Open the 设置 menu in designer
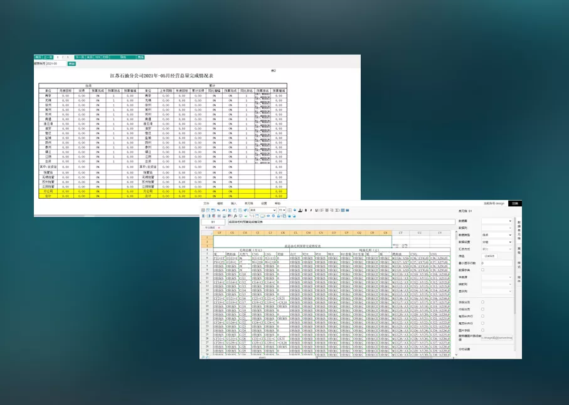Screen dimensions: 569x405 tap(264, 203)
